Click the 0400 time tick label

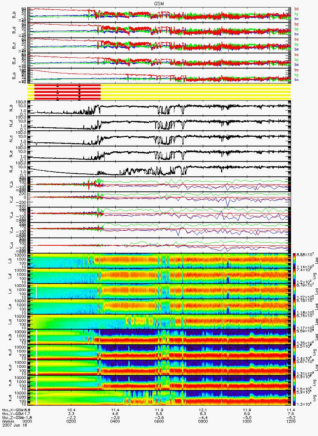tap(115, 421)
